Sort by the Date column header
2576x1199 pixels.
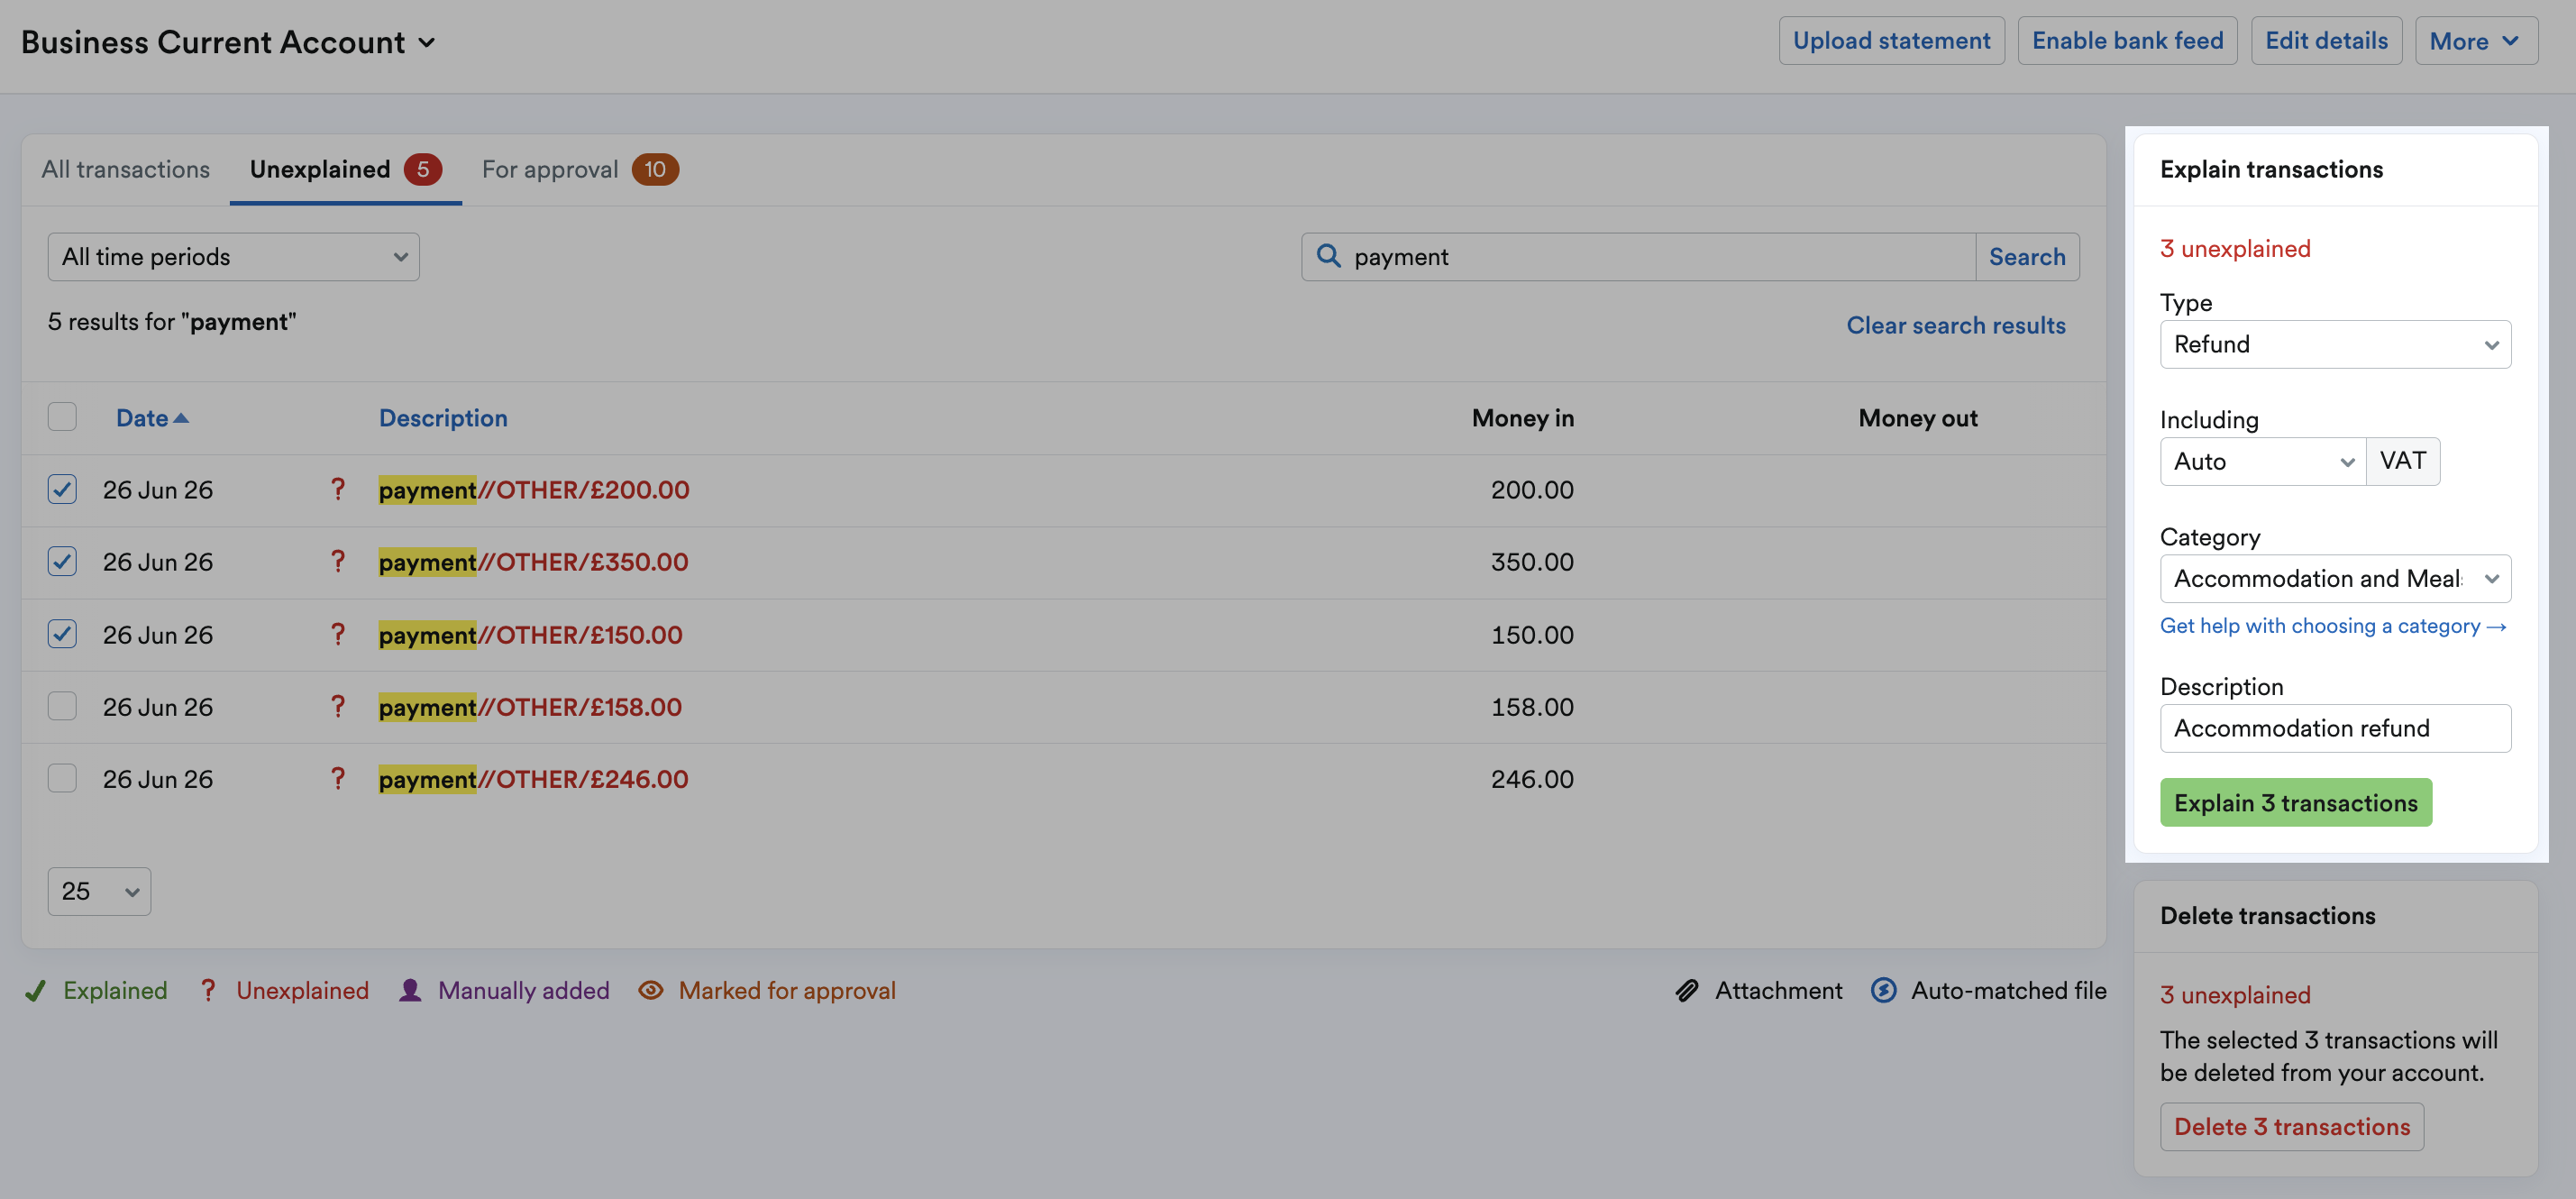(142, 418)
